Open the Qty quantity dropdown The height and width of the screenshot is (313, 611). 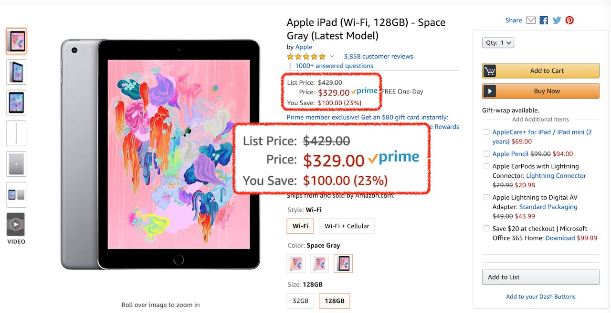click(498, 43)
